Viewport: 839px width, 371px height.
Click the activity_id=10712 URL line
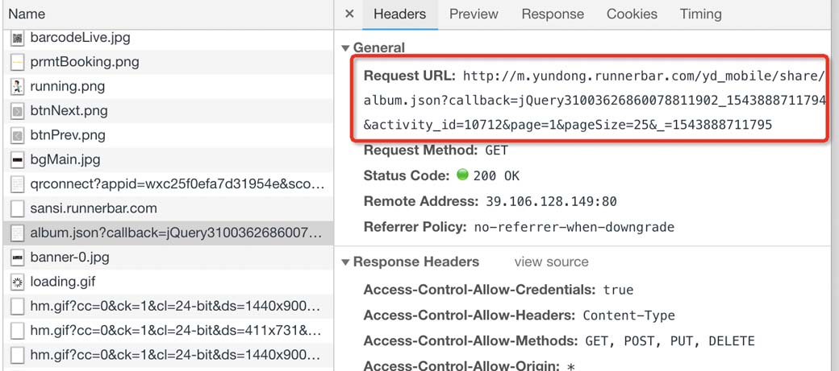(568, 125)
